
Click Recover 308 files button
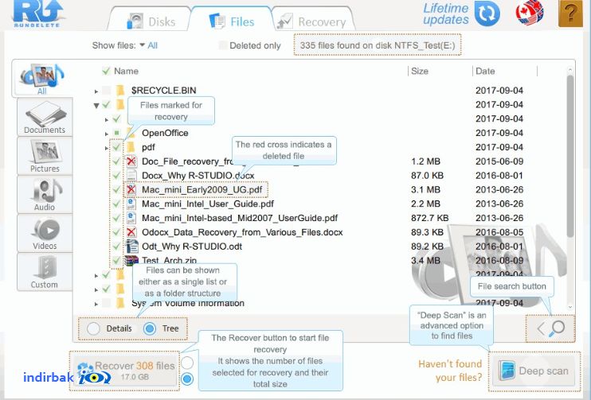click(125, 371)
